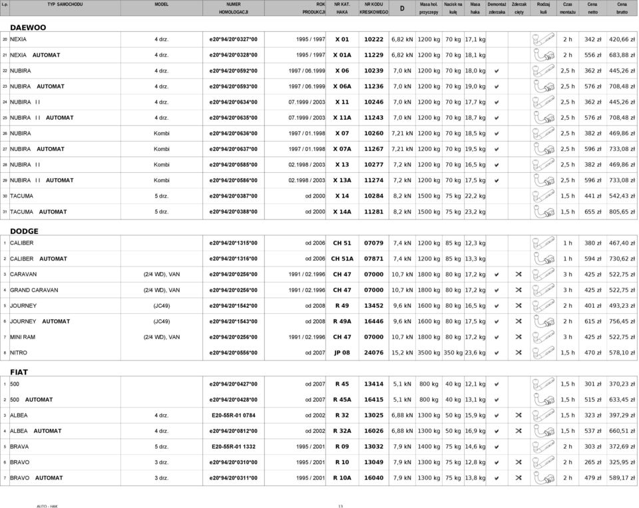Click the hook image in the NITRO row
The height and width of the screenshot is (508, 639).
point(543,353)
